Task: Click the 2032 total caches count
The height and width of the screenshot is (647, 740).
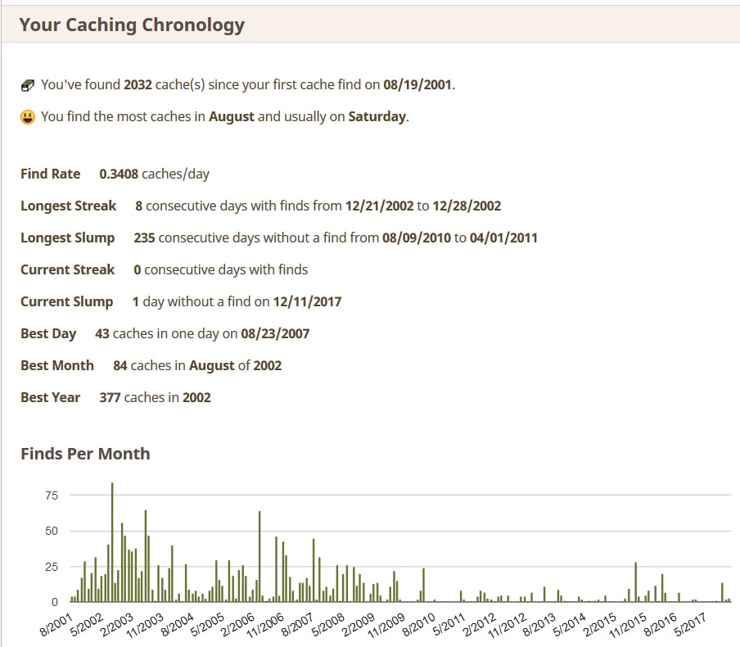Action: tap(139, 85)
